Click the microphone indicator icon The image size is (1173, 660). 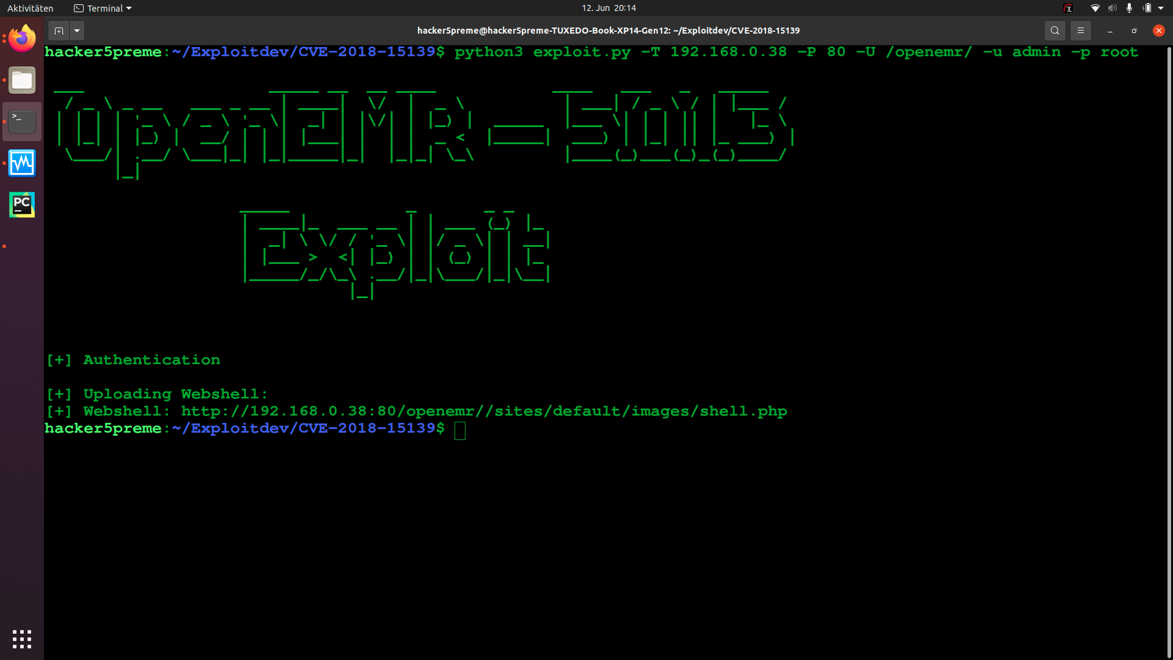(1129, 8)
